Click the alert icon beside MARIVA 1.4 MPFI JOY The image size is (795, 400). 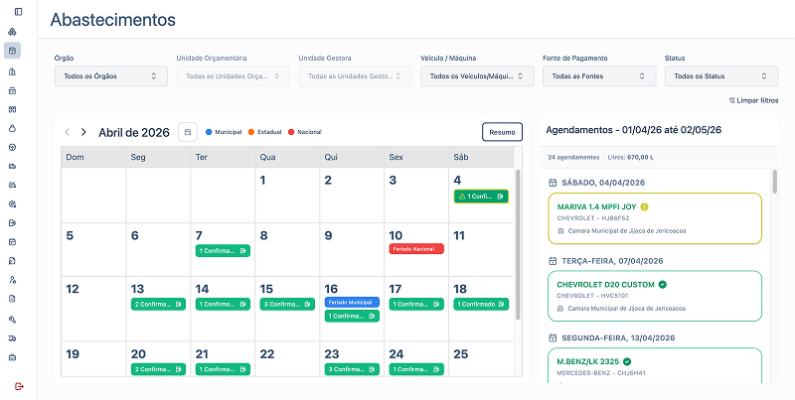click(x=644, y=206)
